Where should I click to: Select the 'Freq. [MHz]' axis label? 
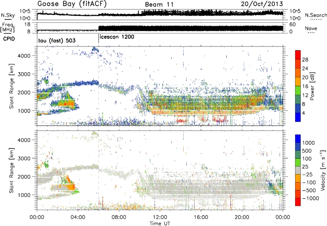(8, 28)
